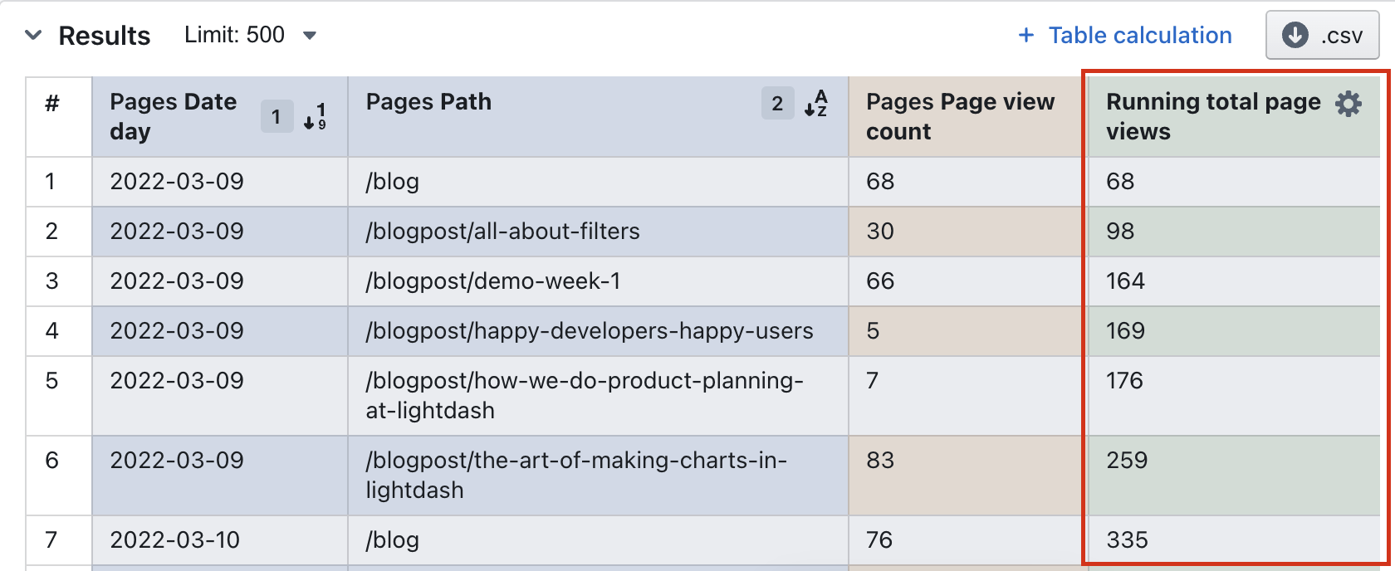Viewport: 1395px width, 571px height.
Task: Click the download arrow icon
Action: tap(1295, 35)
